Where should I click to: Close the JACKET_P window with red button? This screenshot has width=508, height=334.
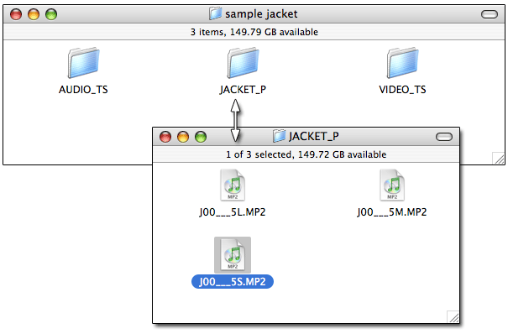click(165, 137)
